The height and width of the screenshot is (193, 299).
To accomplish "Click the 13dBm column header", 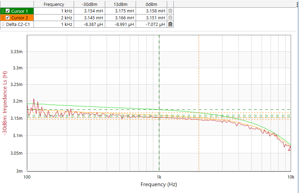I will [120, 4].
